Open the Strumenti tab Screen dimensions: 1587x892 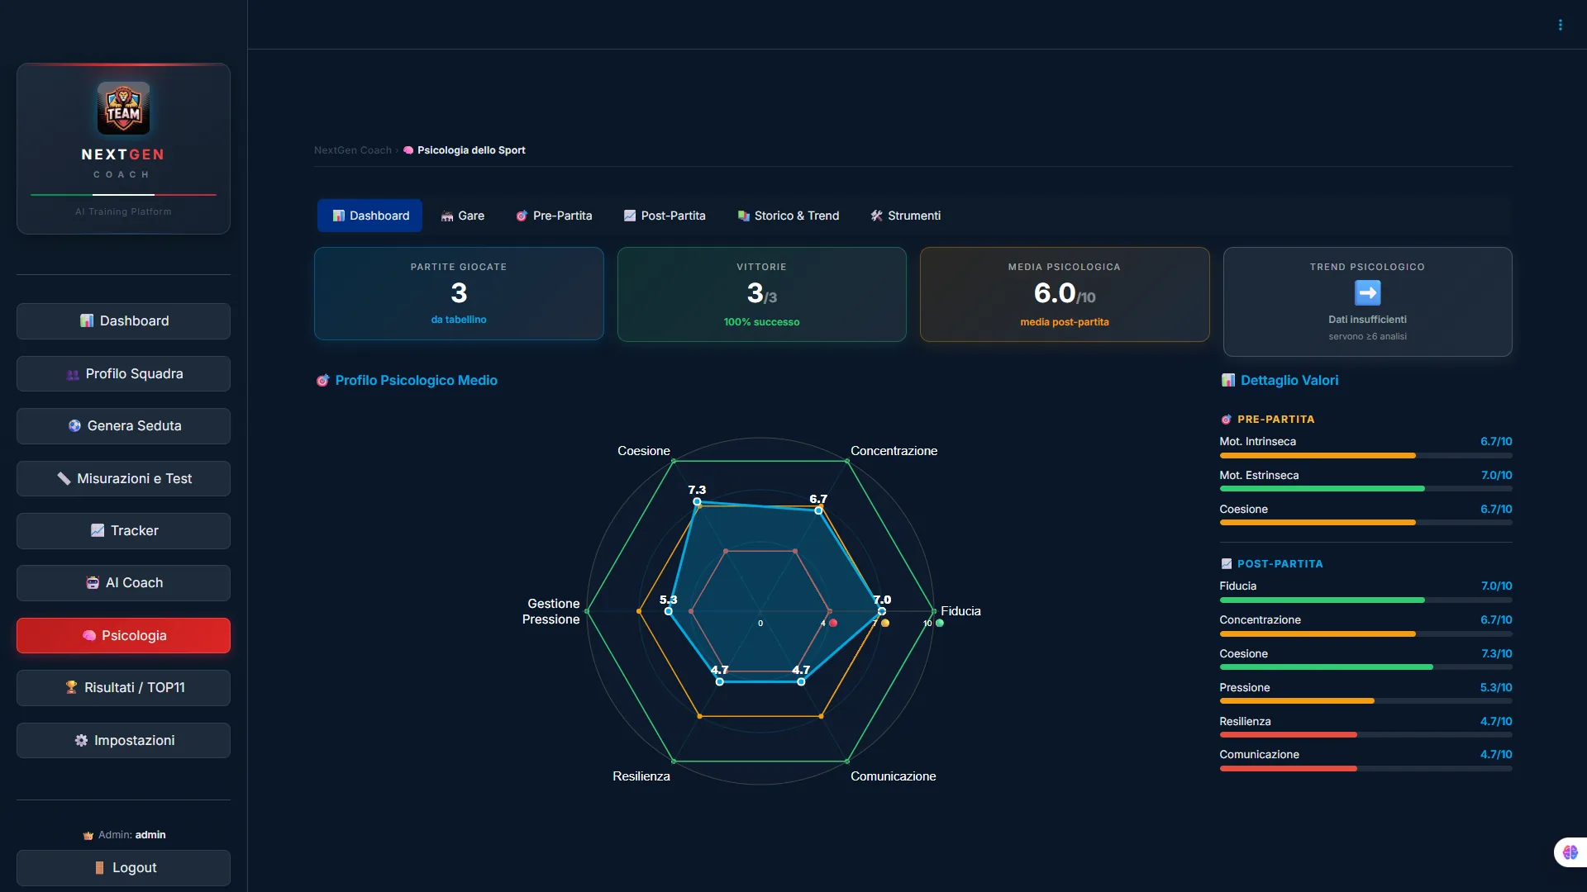coord(906,216)
